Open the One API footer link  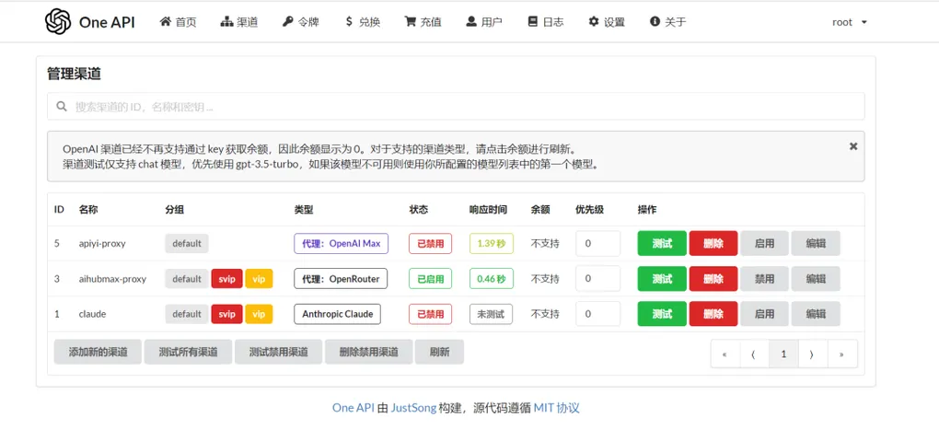(354, 408)
